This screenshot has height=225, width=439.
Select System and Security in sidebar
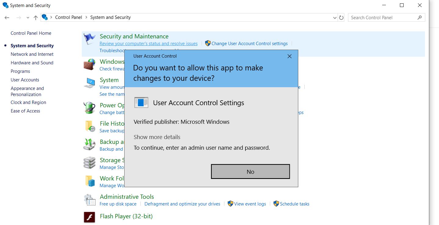[32, 45]
